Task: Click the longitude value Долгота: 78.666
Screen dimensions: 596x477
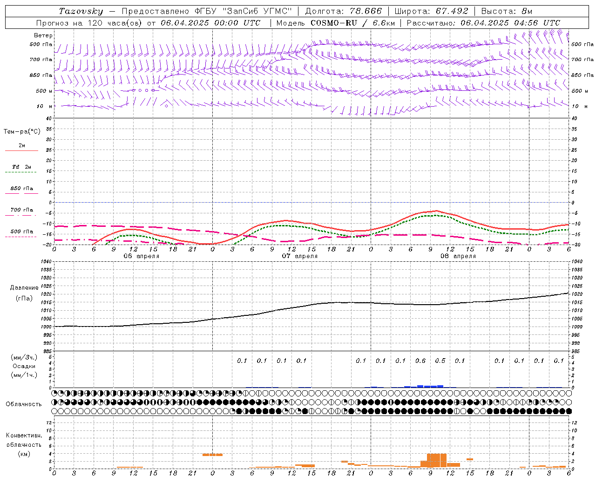Action: 343,11
